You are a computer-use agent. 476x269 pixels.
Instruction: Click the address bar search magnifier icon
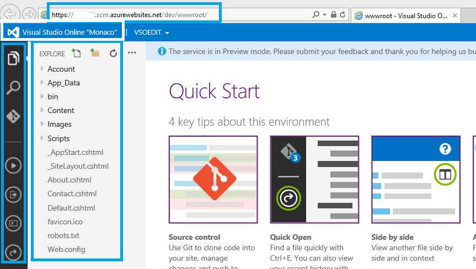pyautogui.click(x=315, y=14)
